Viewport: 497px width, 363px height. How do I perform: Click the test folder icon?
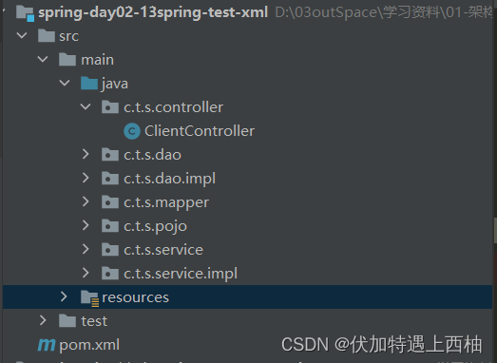67,321
